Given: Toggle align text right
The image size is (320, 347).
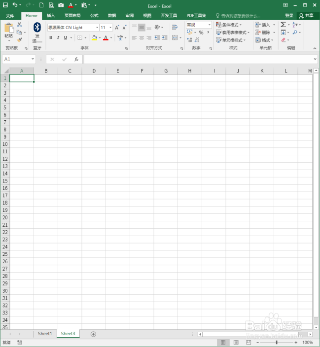Looking at the screenshot, I should click(x=149, y=37).
